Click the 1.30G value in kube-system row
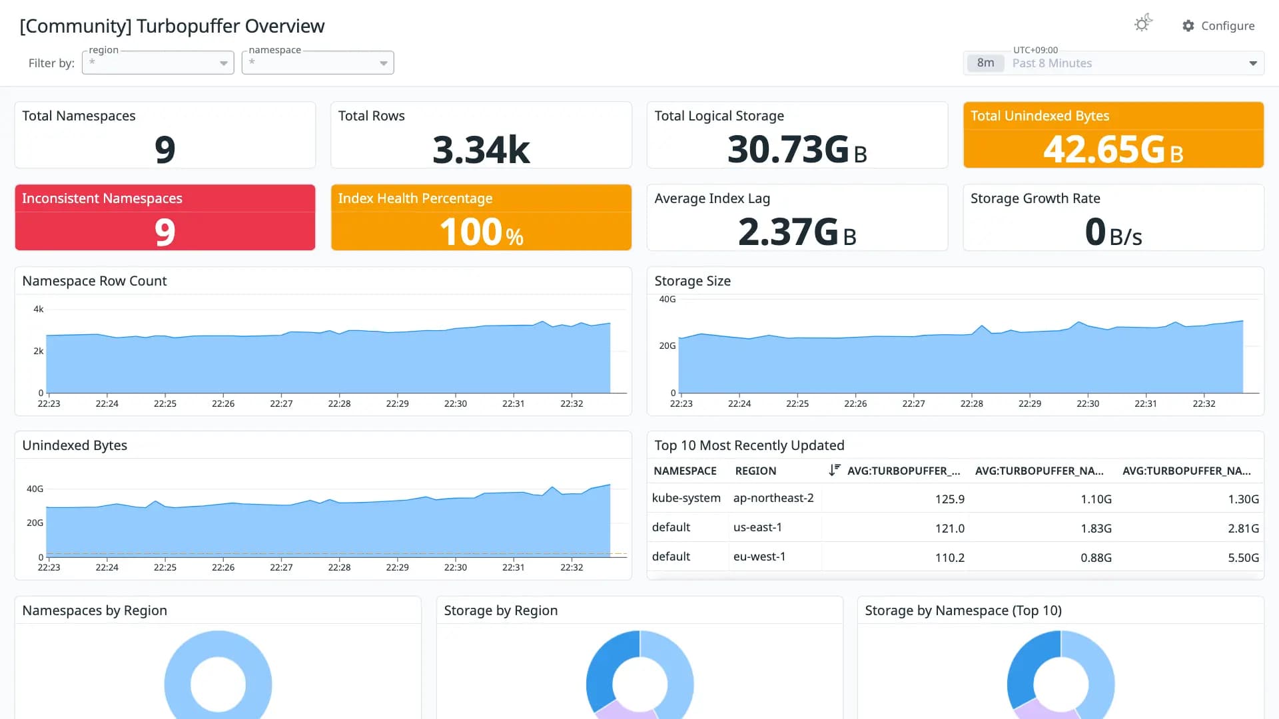 1243,499
